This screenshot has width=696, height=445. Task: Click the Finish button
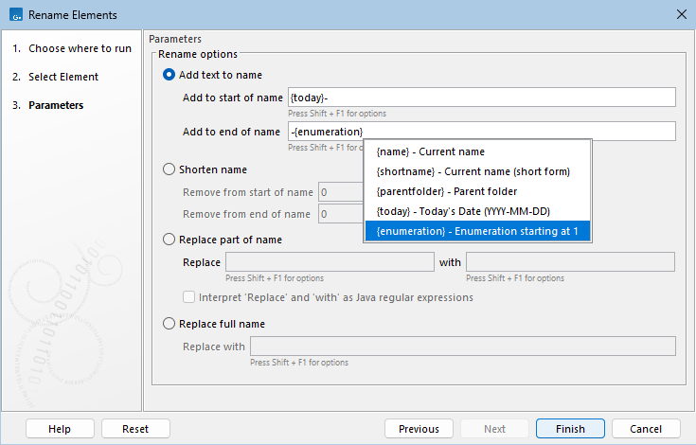point(570,429)
